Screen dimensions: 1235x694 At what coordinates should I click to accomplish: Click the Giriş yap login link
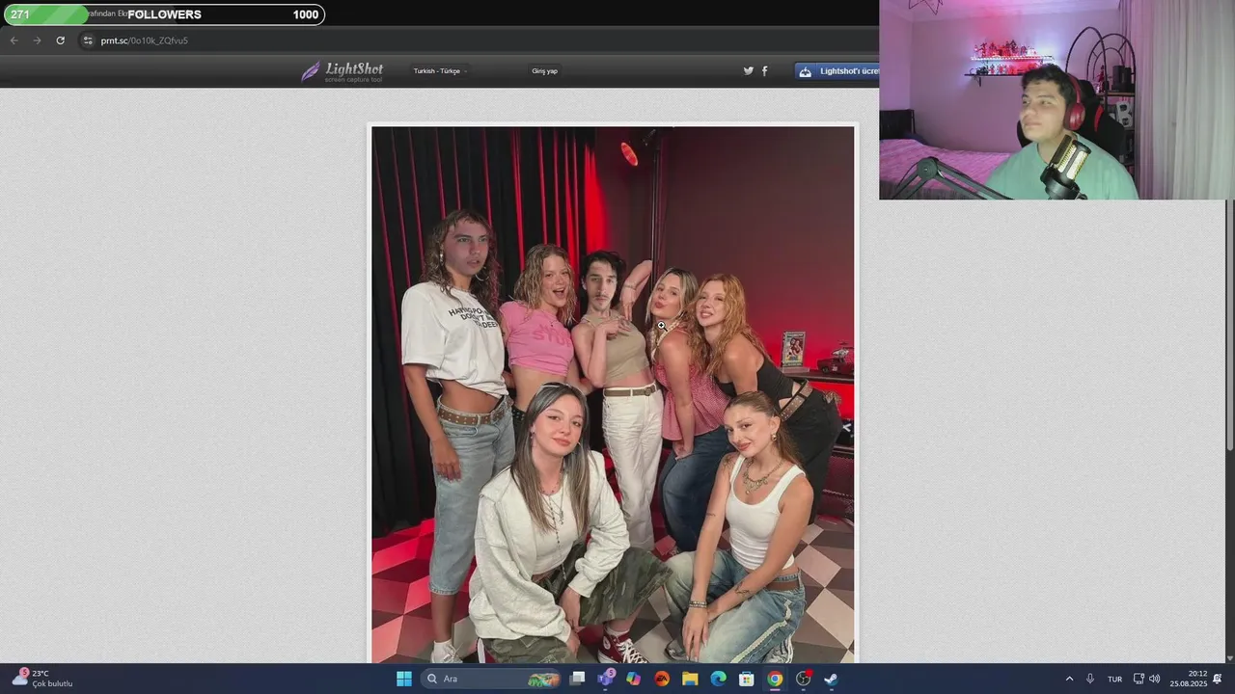click(544, 71)
